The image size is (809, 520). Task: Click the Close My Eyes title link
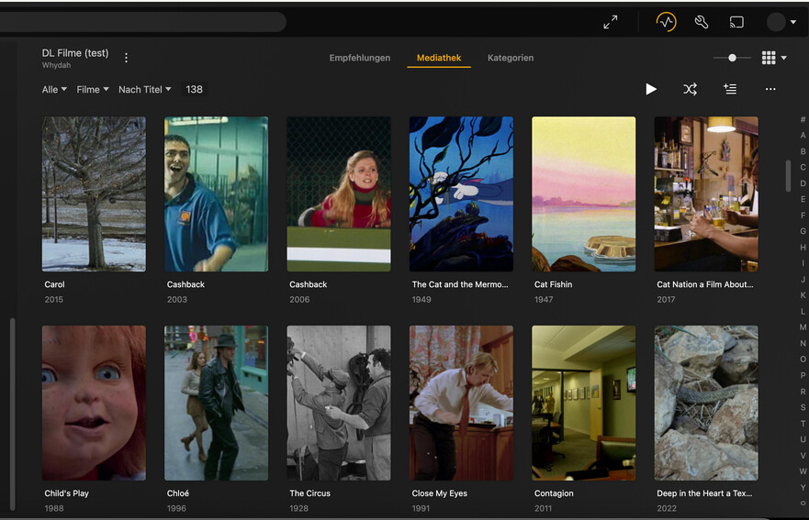(439, 493)
